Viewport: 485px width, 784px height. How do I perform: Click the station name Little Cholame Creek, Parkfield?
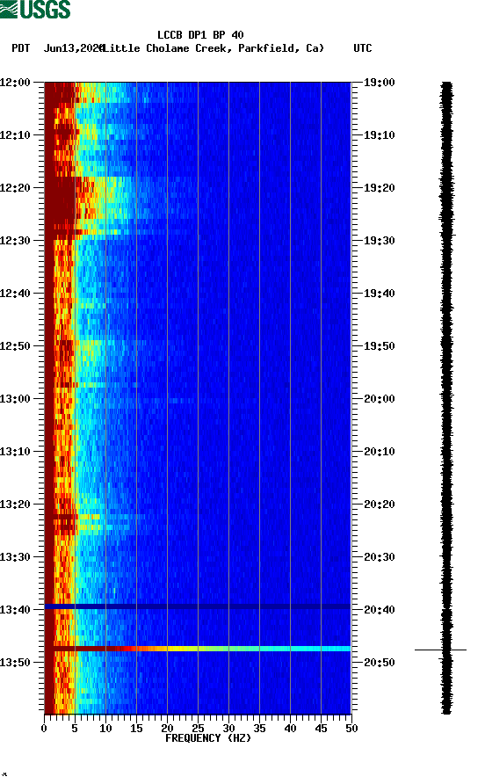[213, 48]
